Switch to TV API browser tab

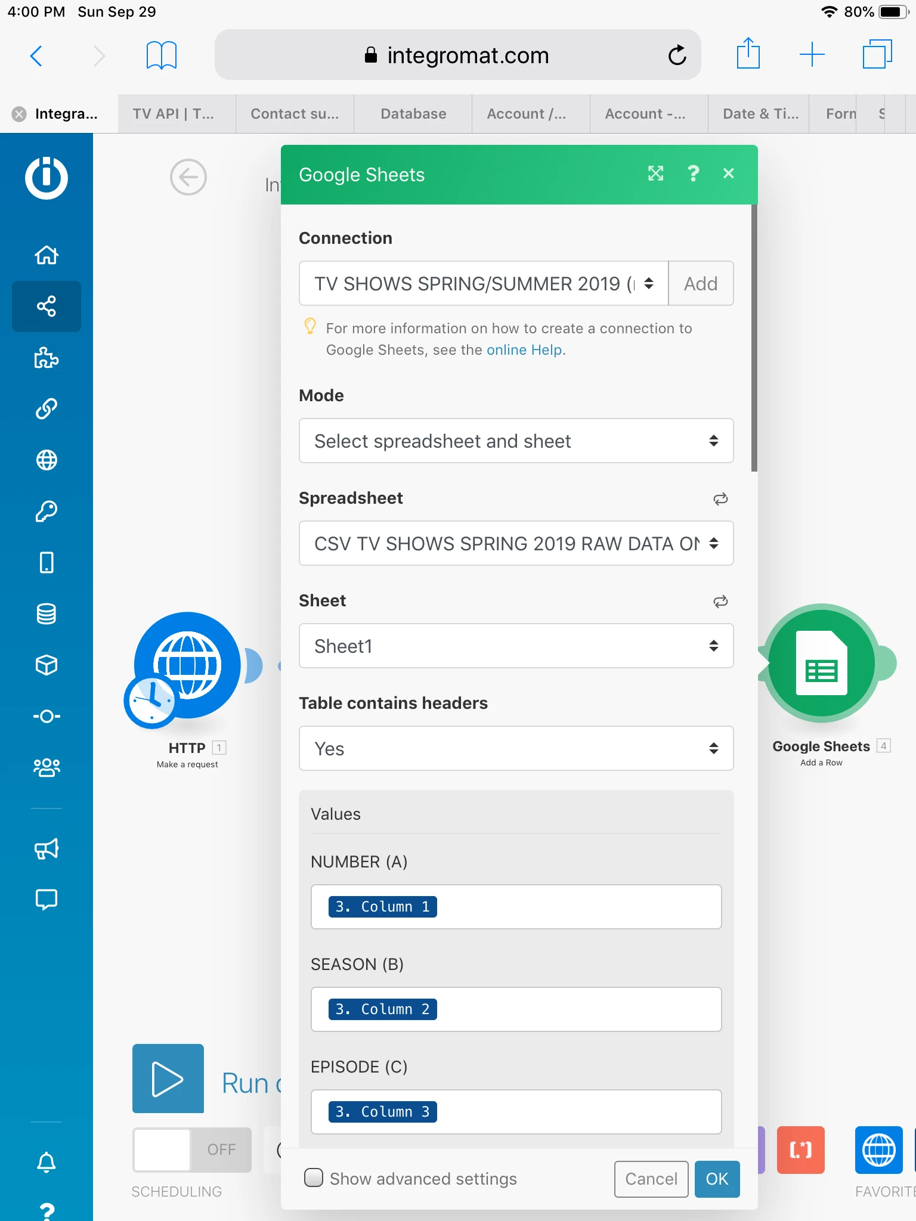(x=177, y=113)
